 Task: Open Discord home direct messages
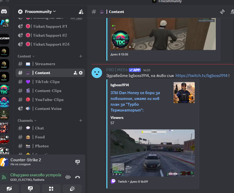click(x=4, y=12)
